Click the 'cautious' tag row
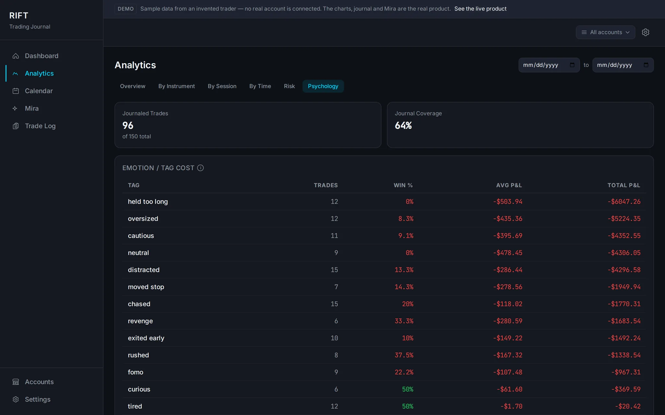The height and width of the screenshot is (415, 665). tap(384, 236)
